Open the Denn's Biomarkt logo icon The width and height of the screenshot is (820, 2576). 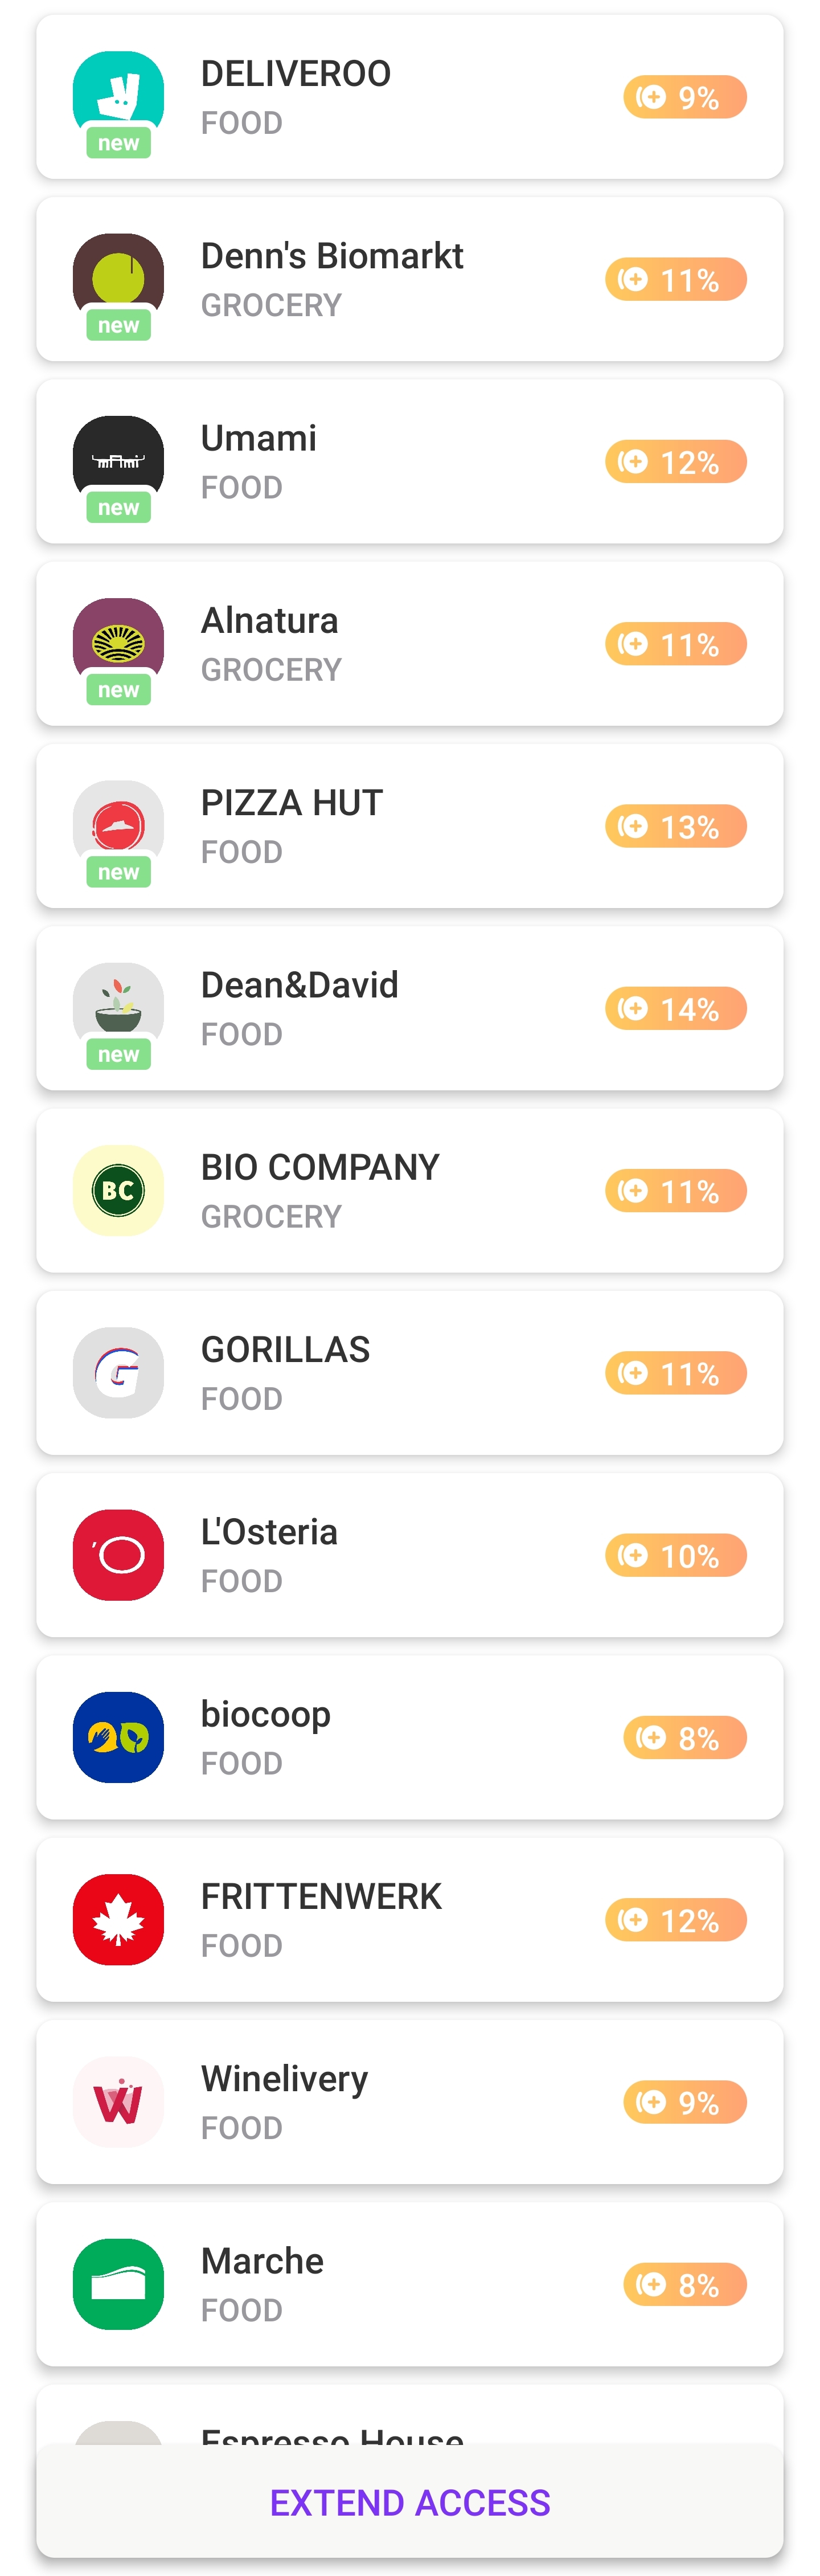118,279
